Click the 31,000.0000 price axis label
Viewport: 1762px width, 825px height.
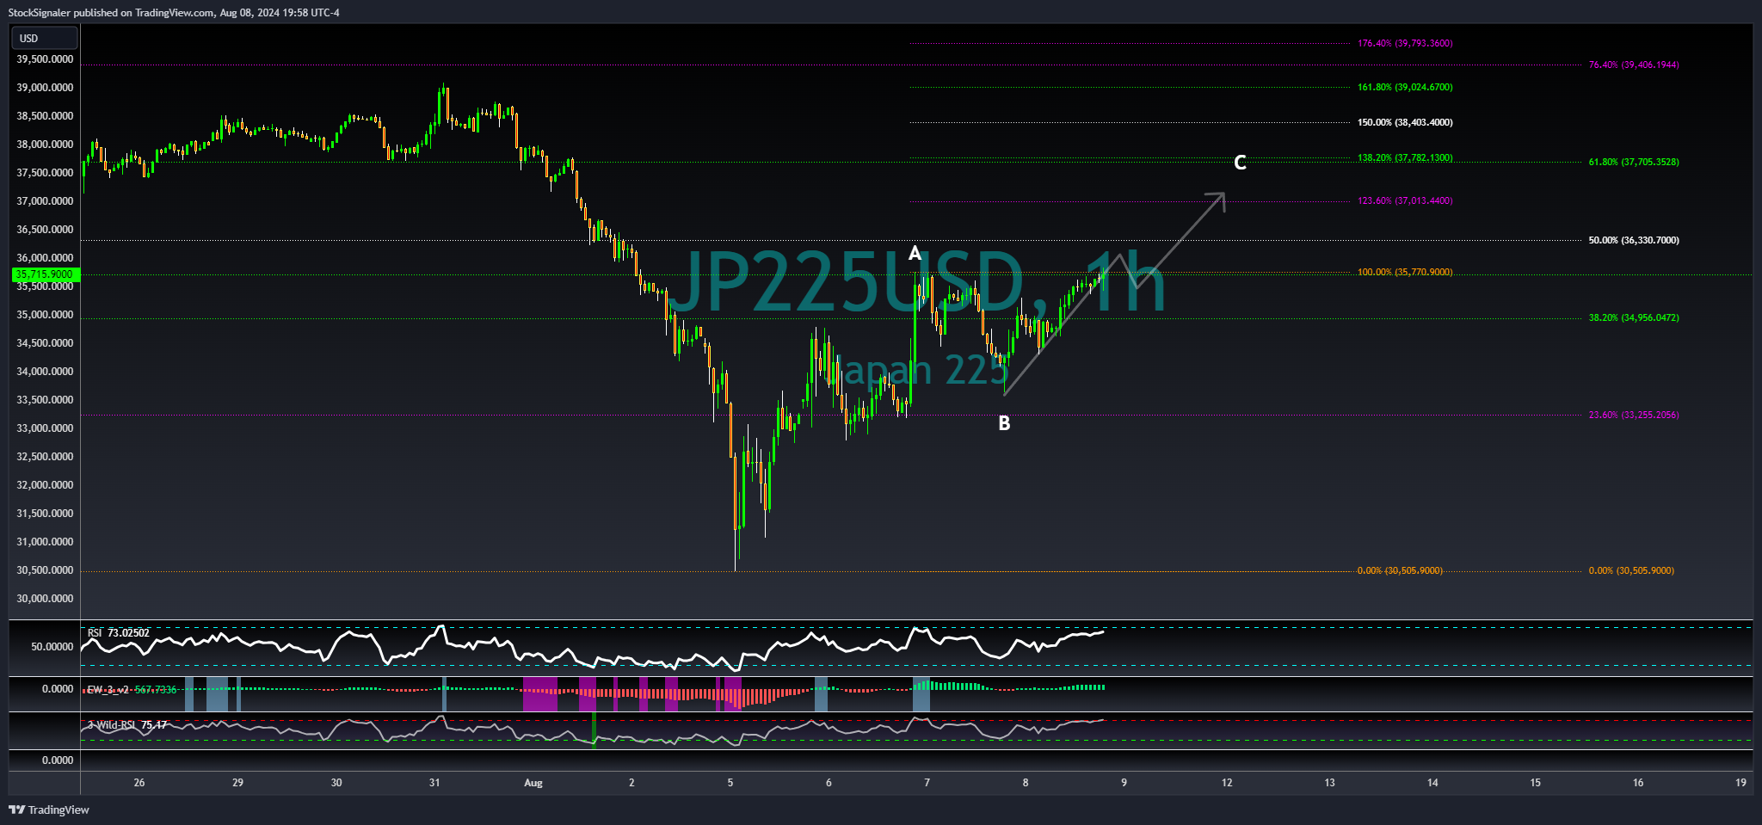pos(45,542)
